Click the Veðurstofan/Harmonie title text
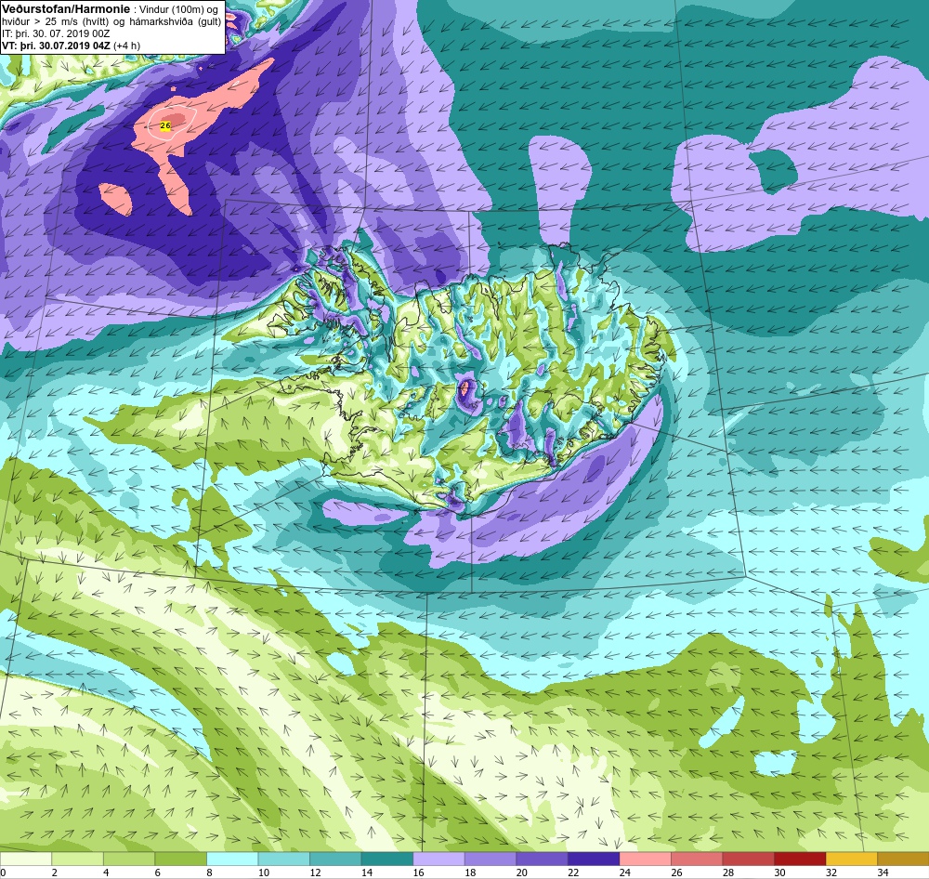This screenshot has height=879, width=929. coord(66,9)
